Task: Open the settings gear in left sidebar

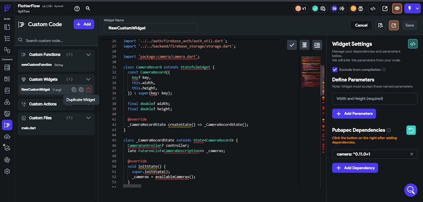Action: [x=7, y=171]
